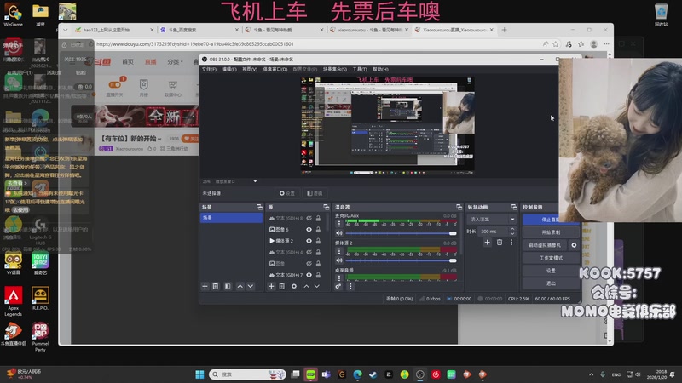Select the 场景 item in Scenes list
The image size is (682, 383).
click(231, 218)
